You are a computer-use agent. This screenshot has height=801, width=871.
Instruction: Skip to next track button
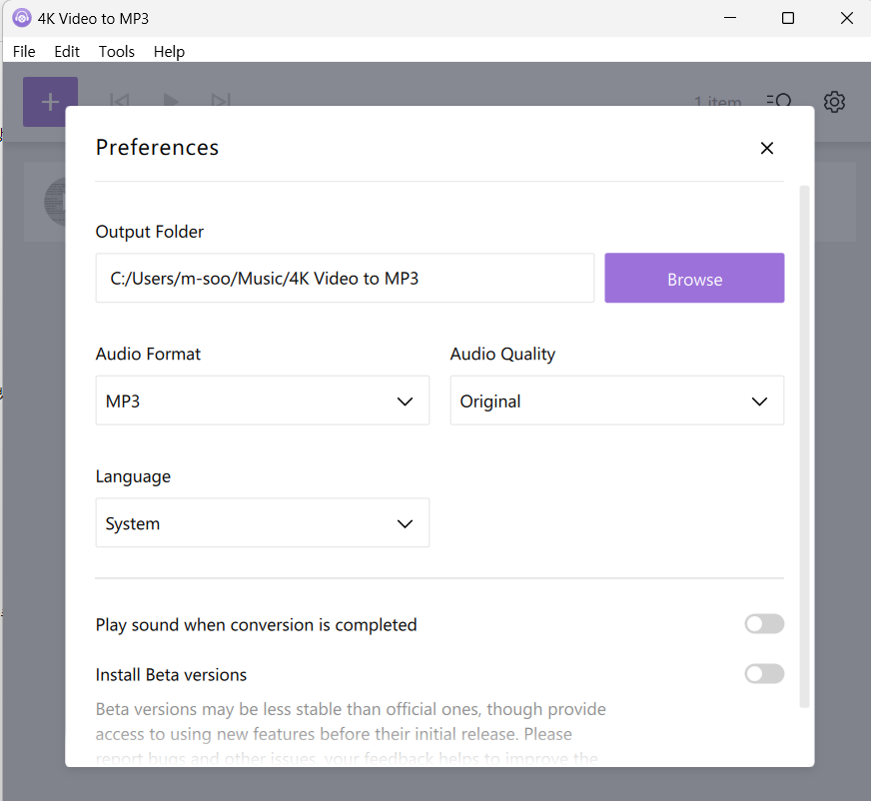[x=221, y=101]
